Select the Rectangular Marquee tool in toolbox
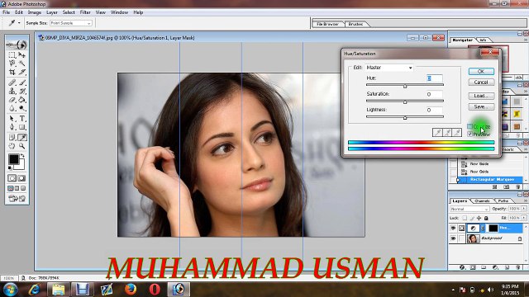 tap(12, 55)
